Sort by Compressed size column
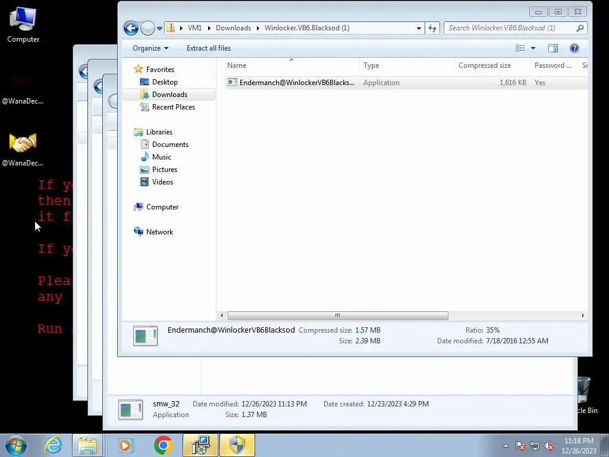 (x=492, y=65)
